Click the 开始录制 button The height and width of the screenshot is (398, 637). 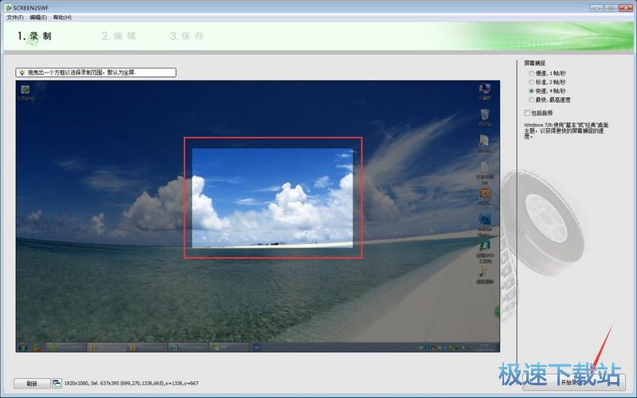coord(573,382)
